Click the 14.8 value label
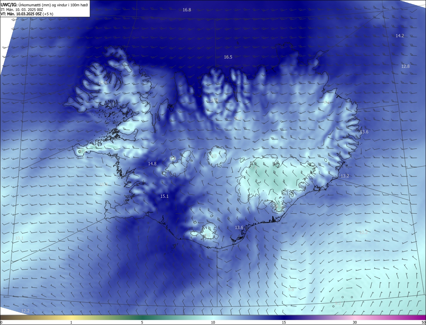 [x=152, y=163]
